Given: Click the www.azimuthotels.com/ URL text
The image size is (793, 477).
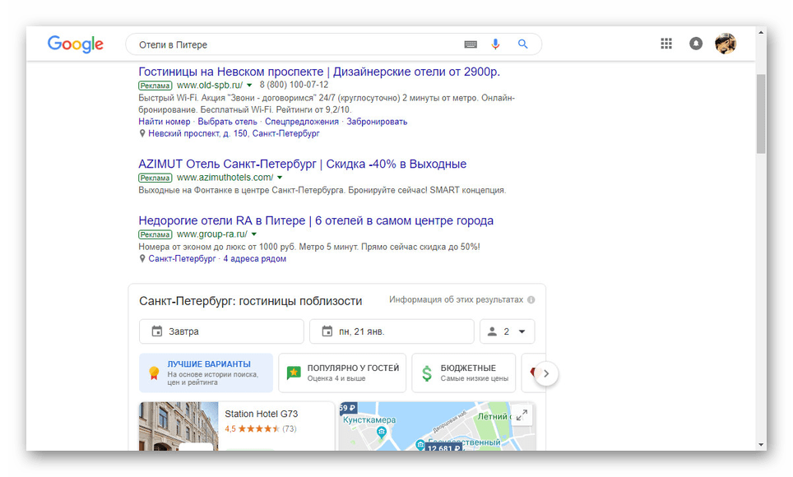Looking at the screenshot, I should tap(225, 178).
